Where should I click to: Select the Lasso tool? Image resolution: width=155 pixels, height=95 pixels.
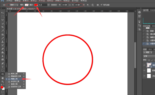3,20
